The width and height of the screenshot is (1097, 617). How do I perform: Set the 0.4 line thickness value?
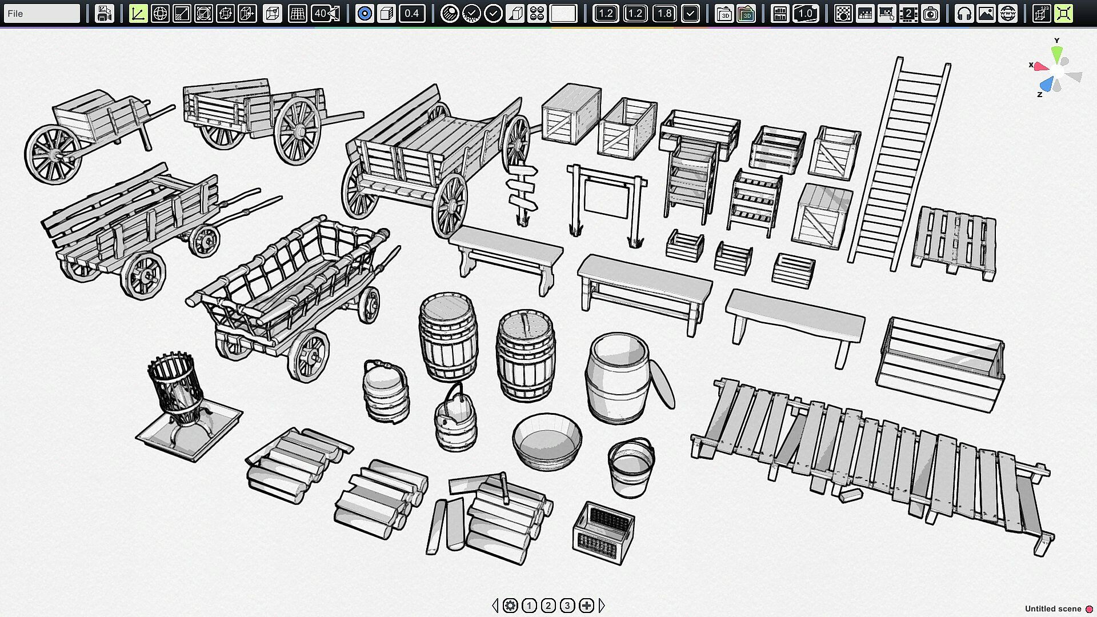click(x=412, y=13)
